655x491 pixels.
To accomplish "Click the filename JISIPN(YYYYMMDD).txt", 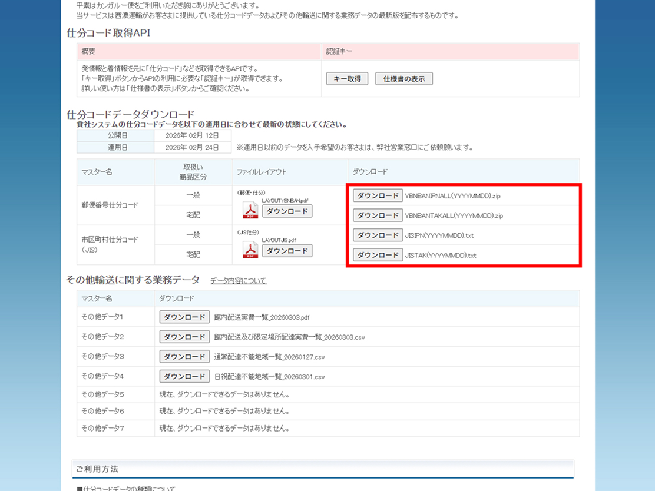I will [x=439, y=235].
